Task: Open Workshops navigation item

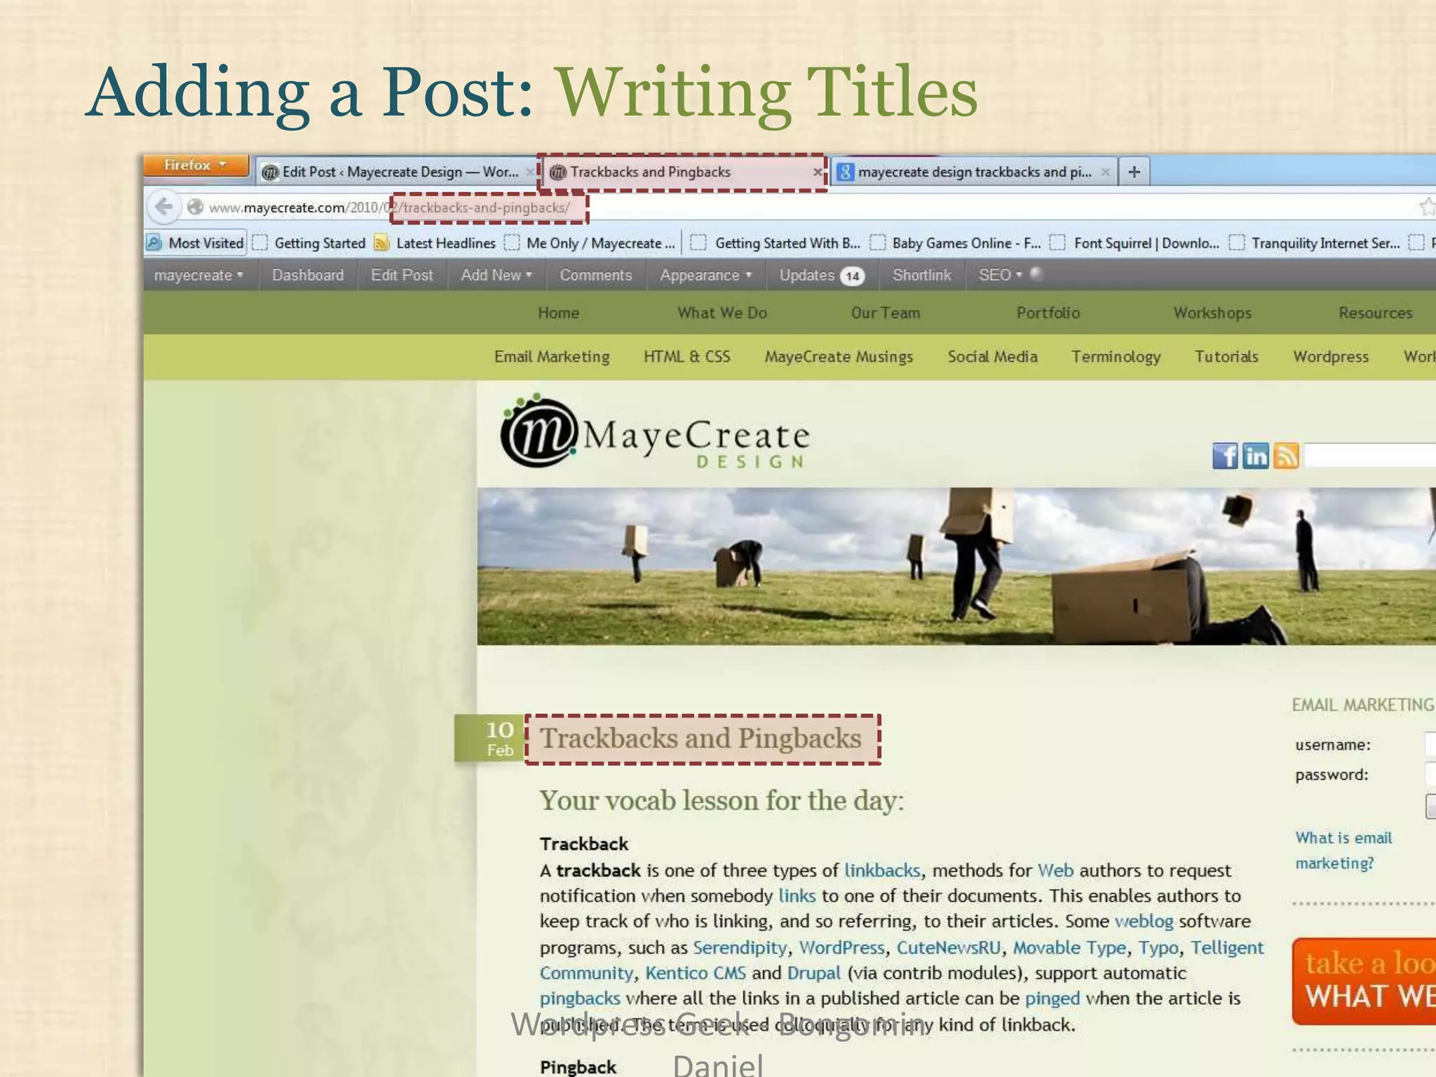Action: [x=1212, y=313]
